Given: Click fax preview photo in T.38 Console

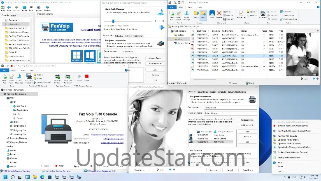Looking at the screenshot, I should [302, 54].
